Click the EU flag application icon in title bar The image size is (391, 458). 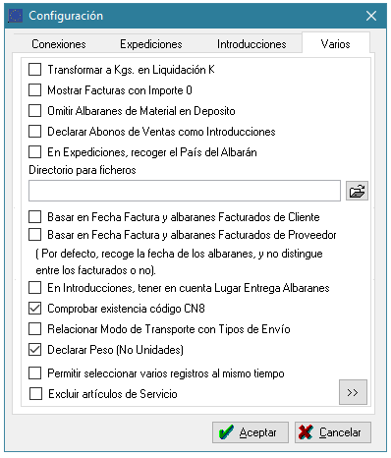16,16
